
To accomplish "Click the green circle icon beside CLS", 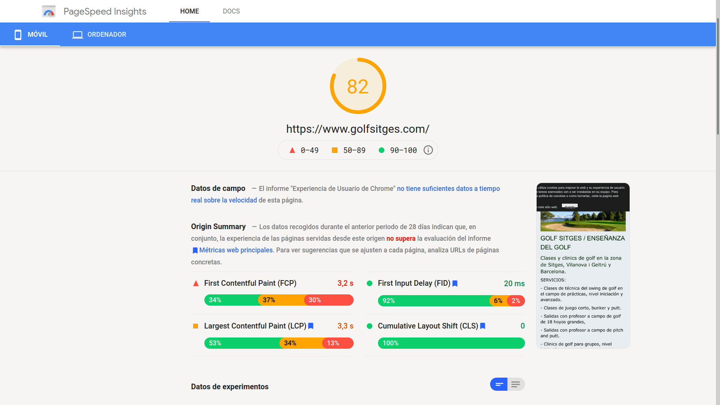I will click(369, 326).
